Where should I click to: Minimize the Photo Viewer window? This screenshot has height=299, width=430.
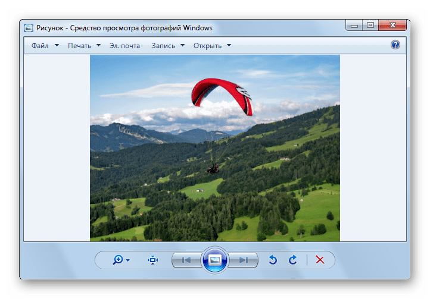tap(354, 25)
